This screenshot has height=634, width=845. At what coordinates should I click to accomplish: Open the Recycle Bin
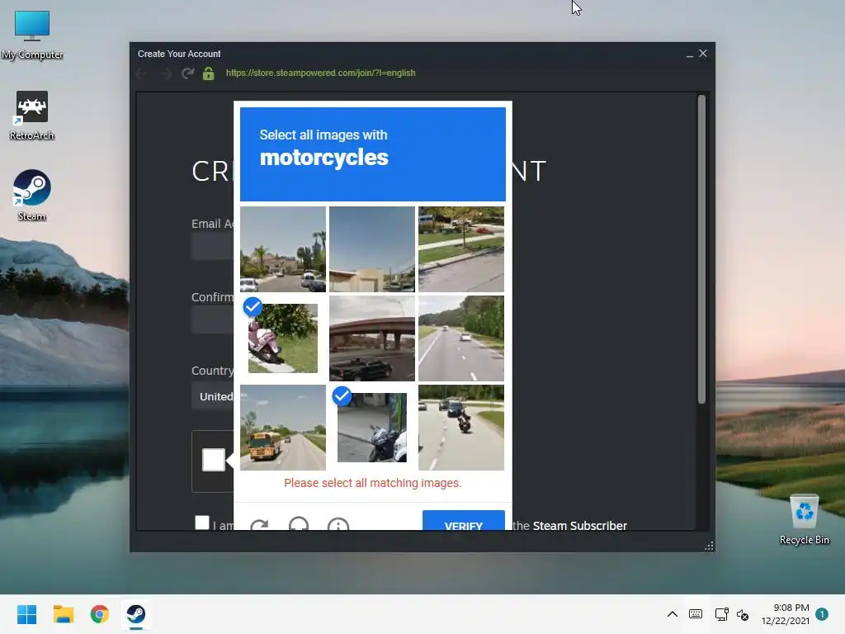[x=804, y=520]
